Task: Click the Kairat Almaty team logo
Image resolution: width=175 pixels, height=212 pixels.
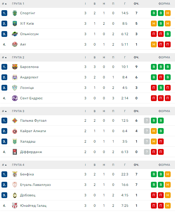Action: (x=15, y=131)
